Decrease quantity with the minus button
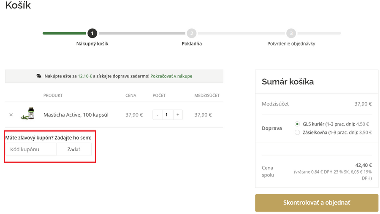The height and width of the screenshot is (214, 380). [x=157, y=115]
